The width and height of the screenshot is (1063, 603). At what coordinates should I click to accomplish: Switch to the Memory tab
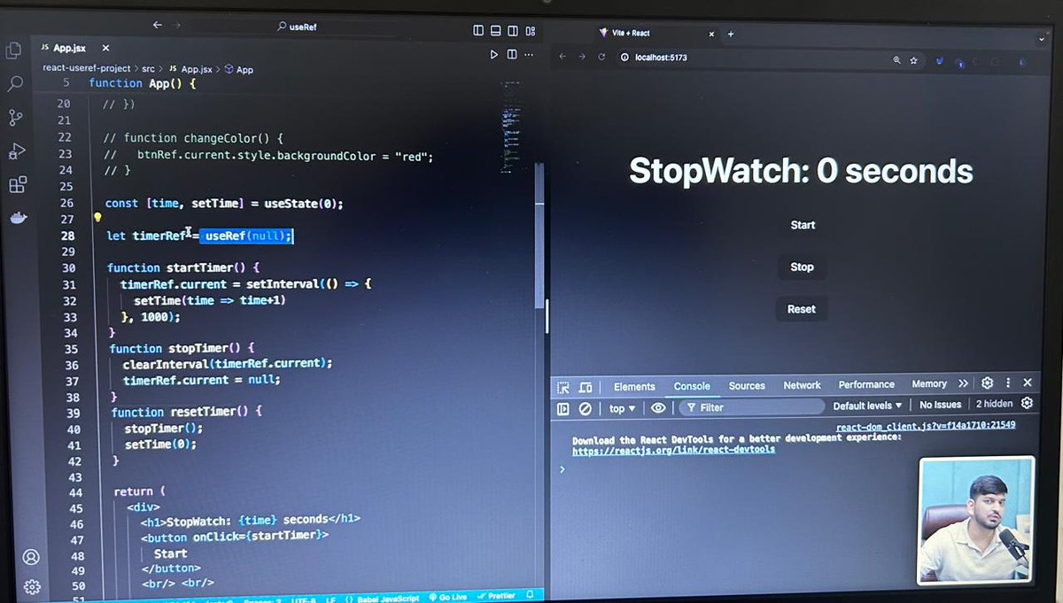tap(929, 383)
